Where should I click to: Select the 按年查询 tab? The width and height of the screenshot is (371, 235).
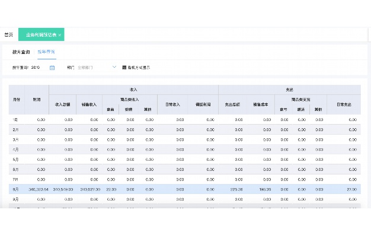click(46, 52)
